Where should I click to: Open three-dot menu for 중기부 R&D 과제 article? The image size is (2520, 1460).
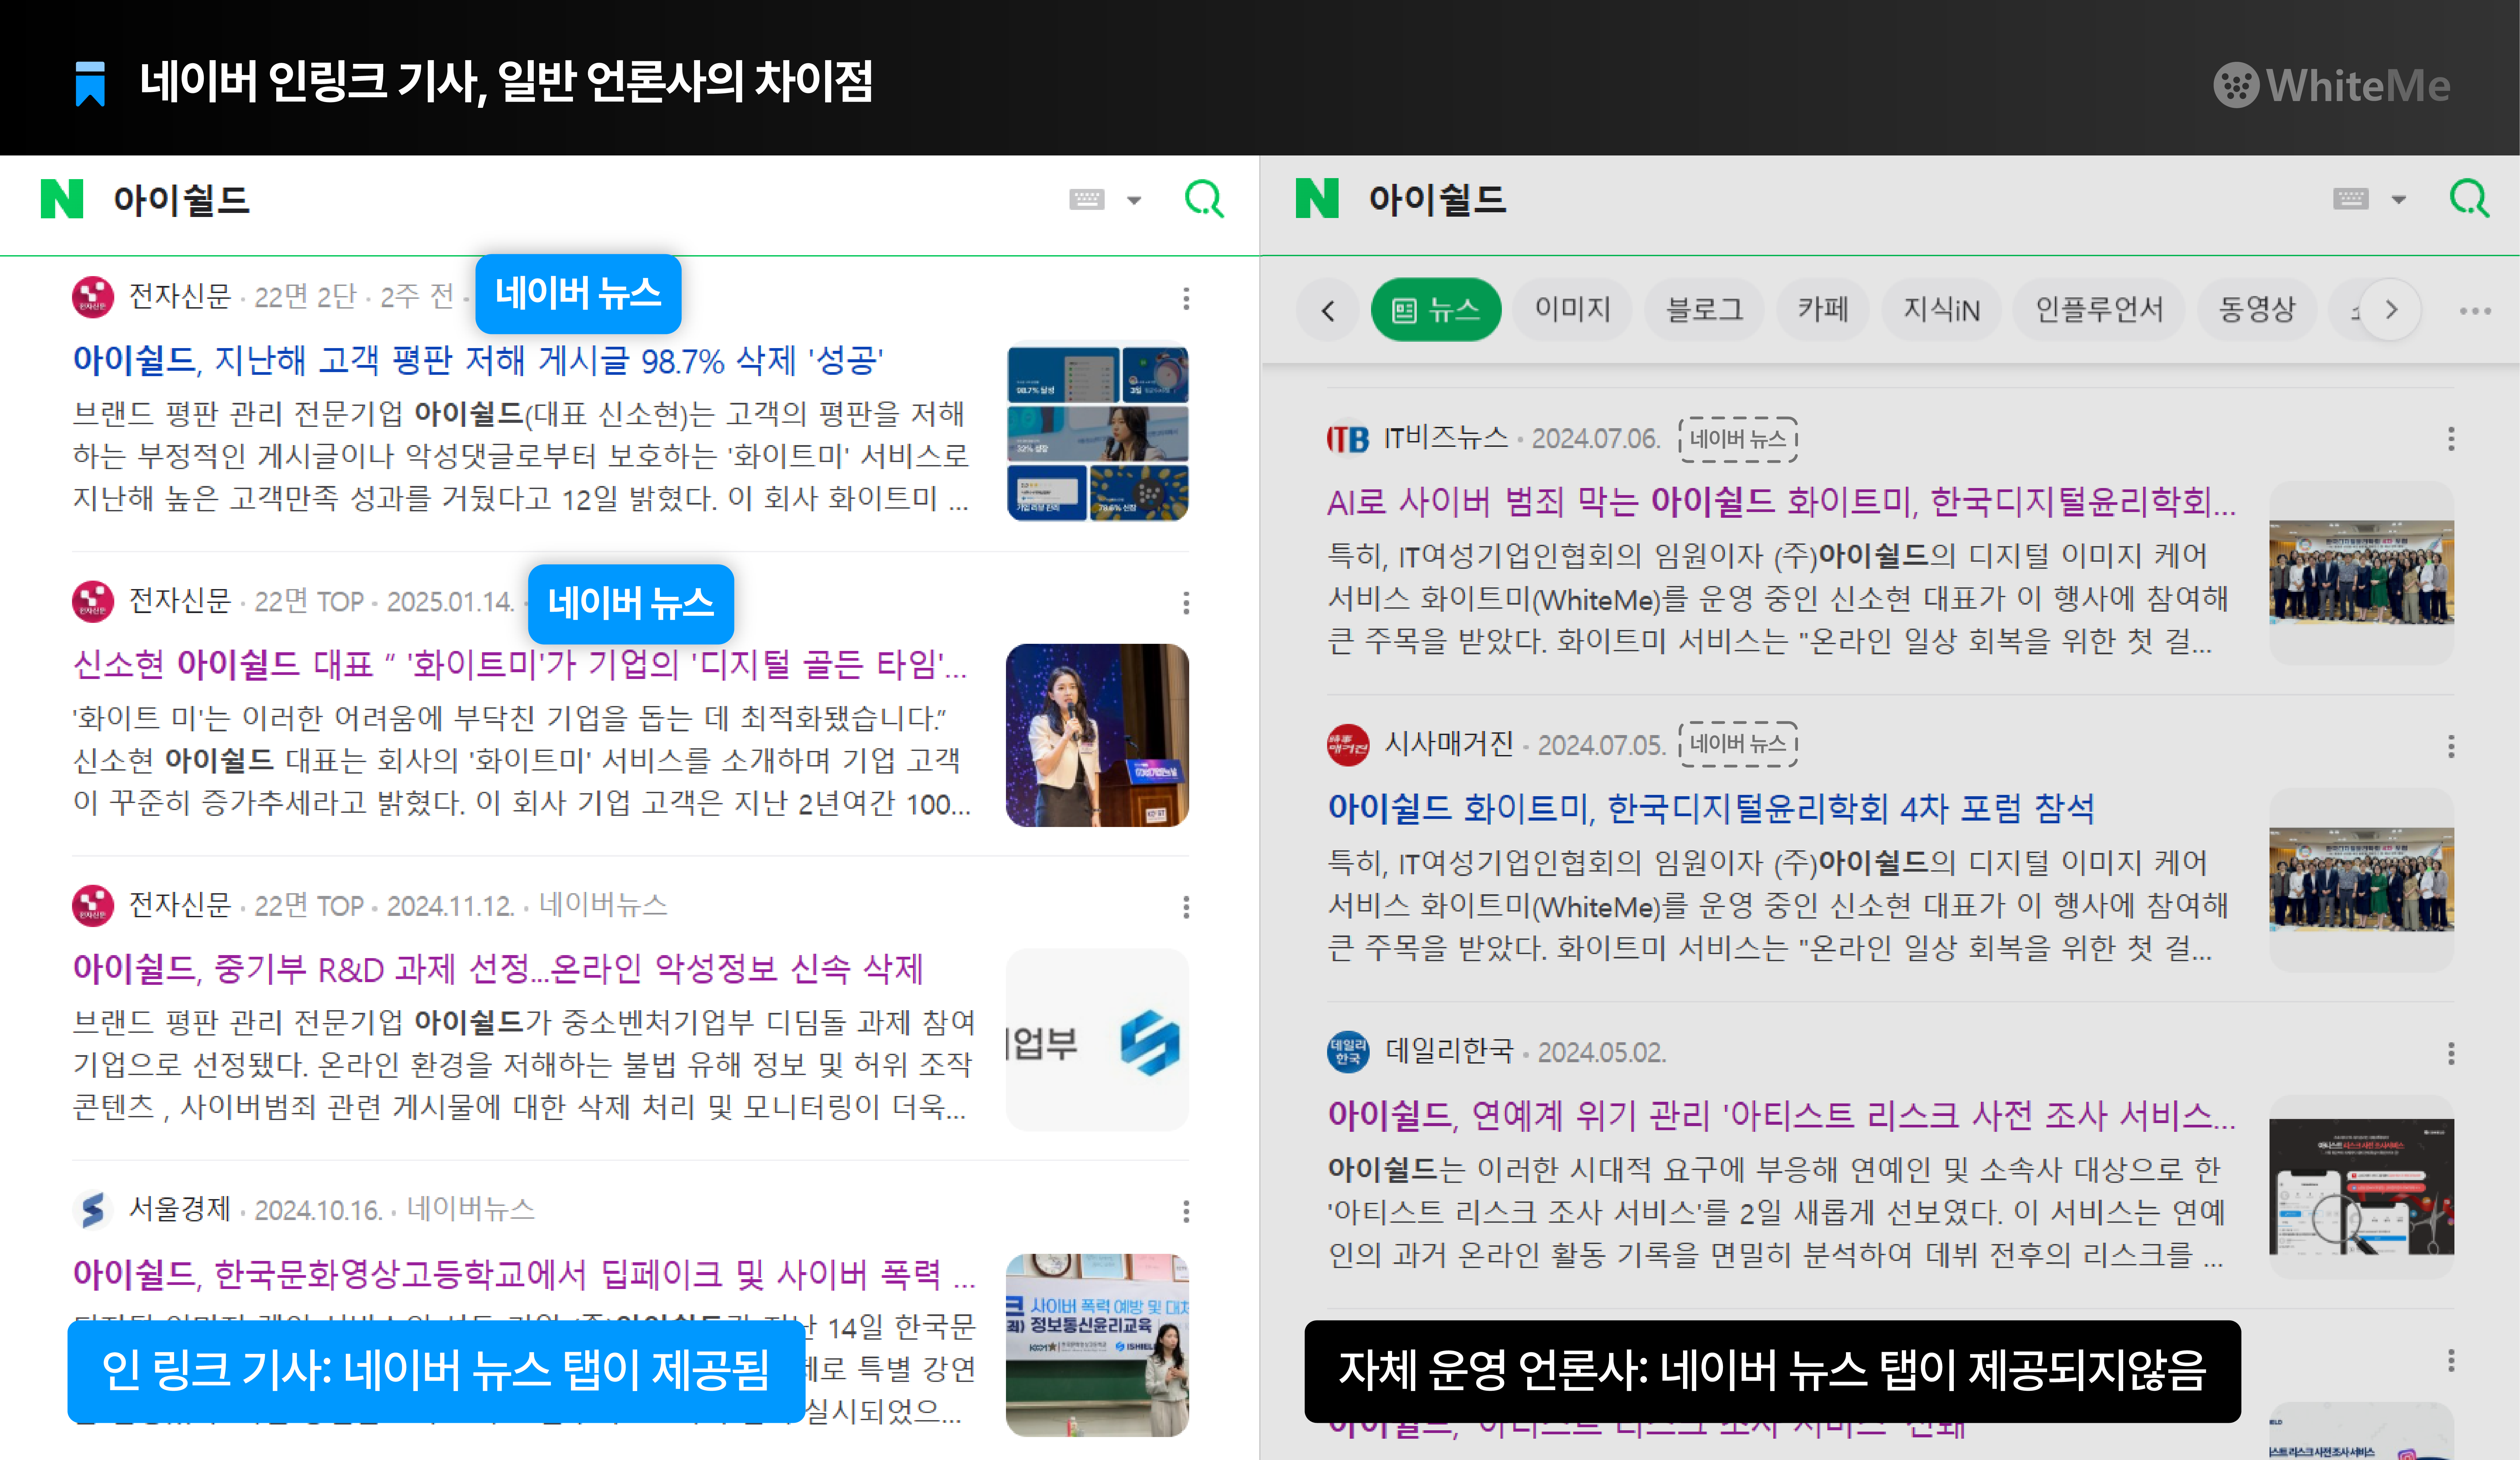[x=1186, y=907]
